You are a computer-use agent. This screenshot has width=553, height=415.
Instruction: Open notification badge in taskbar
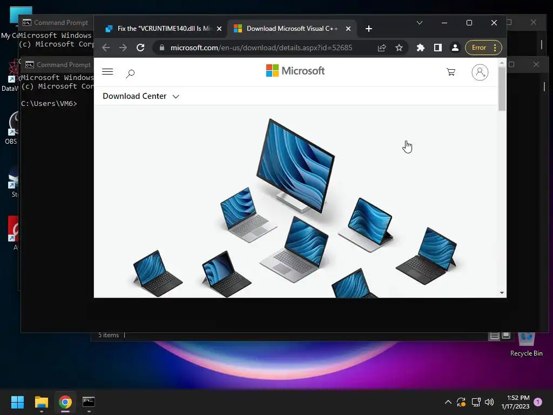pos(538,402)
